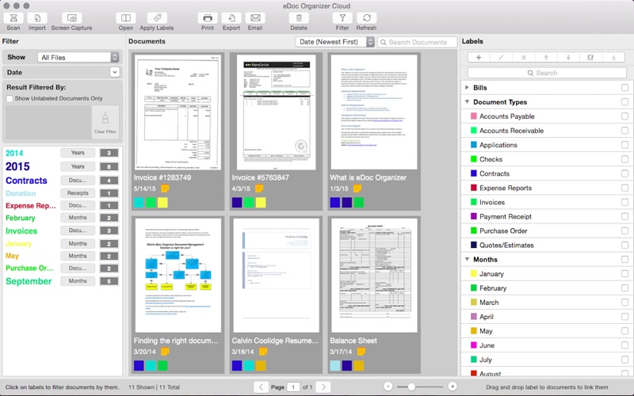This screenshot has height=396, width=634.
Task: Filter by the September tag
Action: pos(29,281)
